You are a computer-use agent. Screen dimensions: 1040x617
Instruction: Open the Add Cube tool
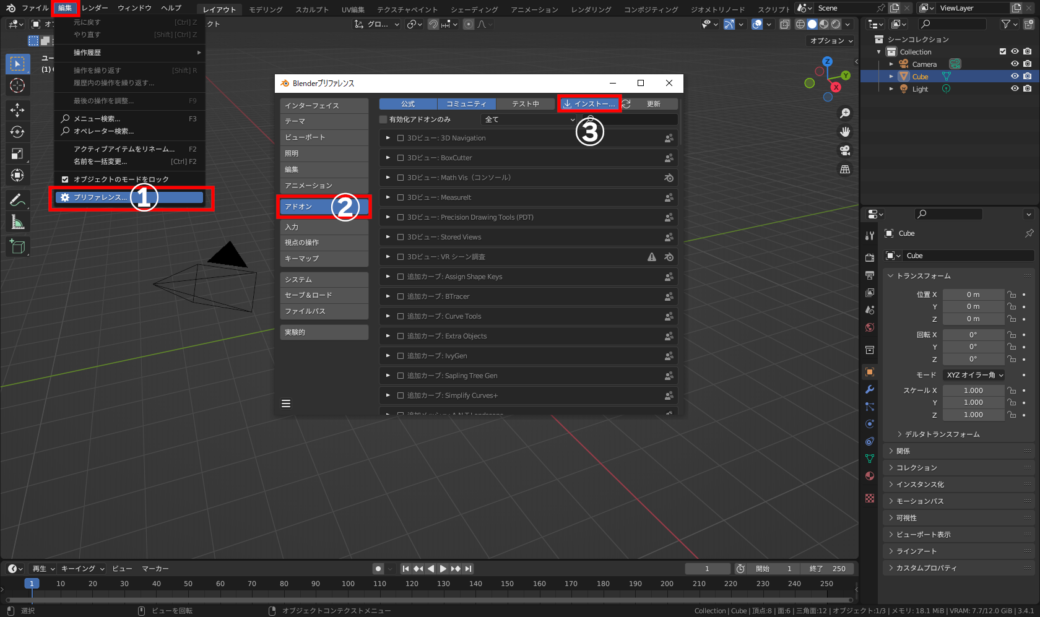click(18, 246)
